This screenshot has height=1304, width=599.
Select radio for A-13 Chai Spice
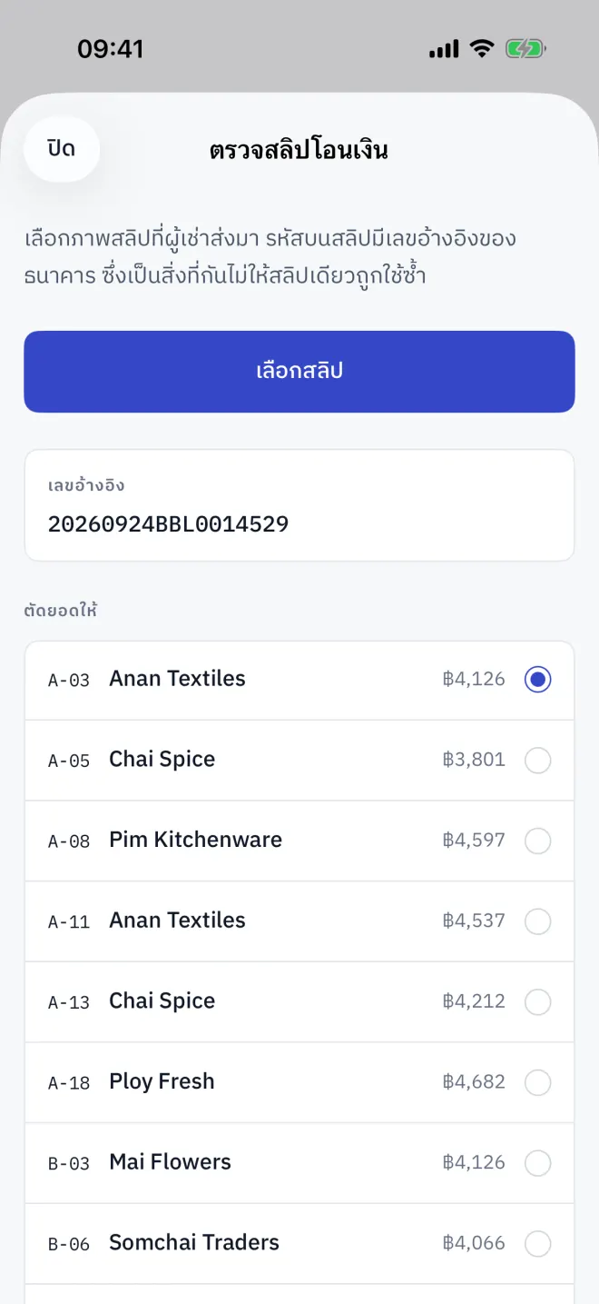pyautogui.click(x=538, y=1001)
